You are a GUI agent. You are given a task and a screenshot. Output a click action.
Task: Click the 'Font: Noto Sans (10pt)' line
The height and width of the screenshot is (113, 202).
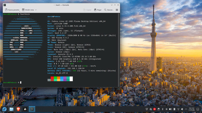76,50
